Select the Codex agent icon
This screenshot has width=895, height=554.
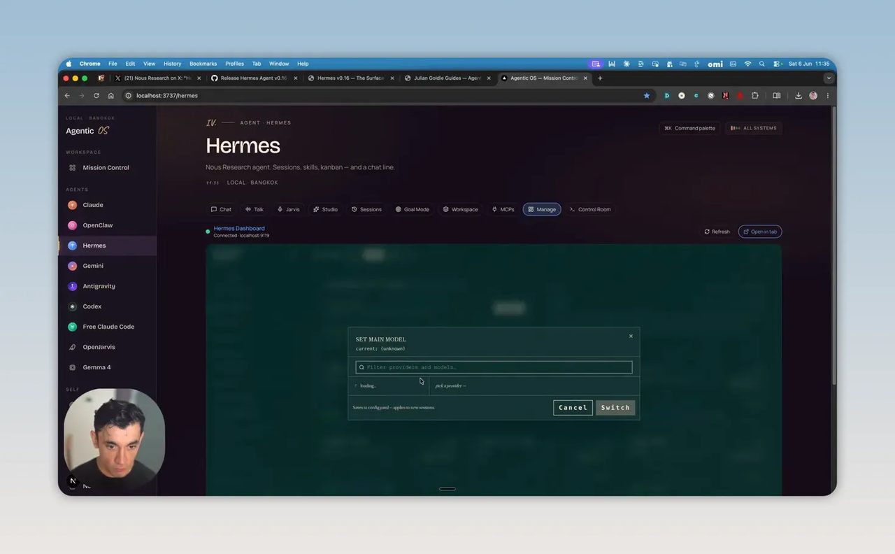click(72, 306)
